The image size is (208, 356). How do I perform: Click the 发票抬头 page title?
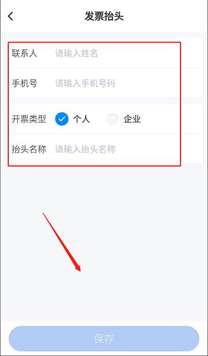coord(104,17)
